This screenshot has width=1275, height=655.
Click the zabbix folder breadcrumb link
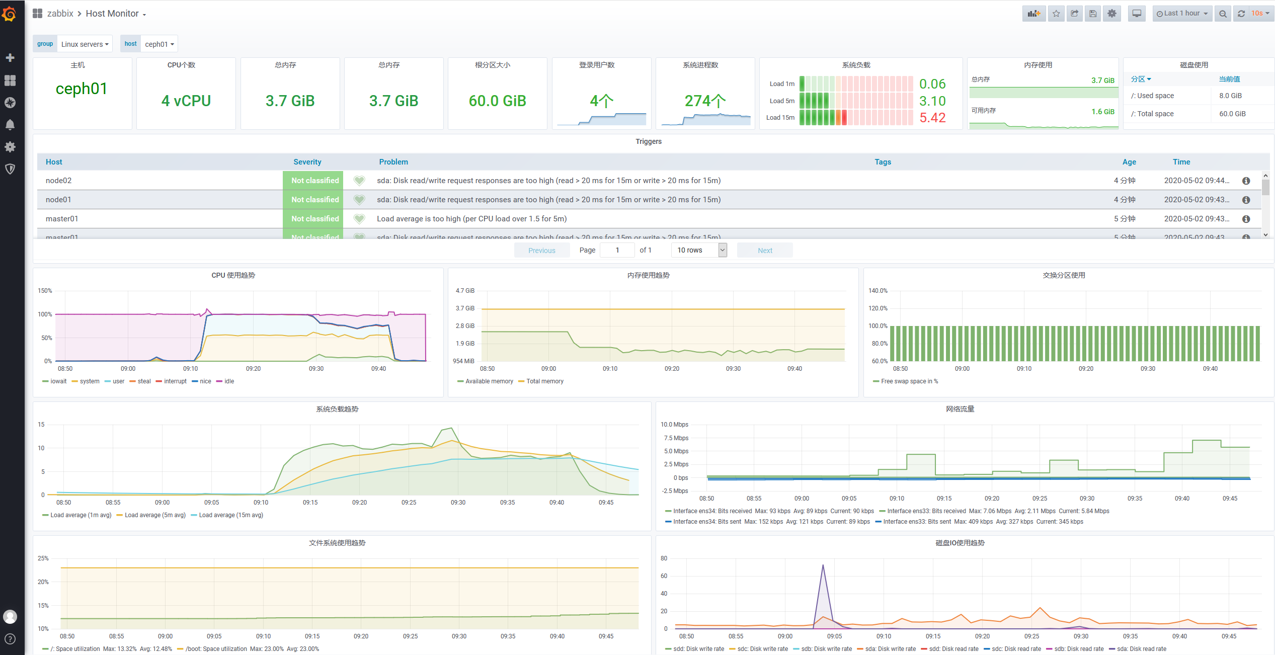[60, 14]
